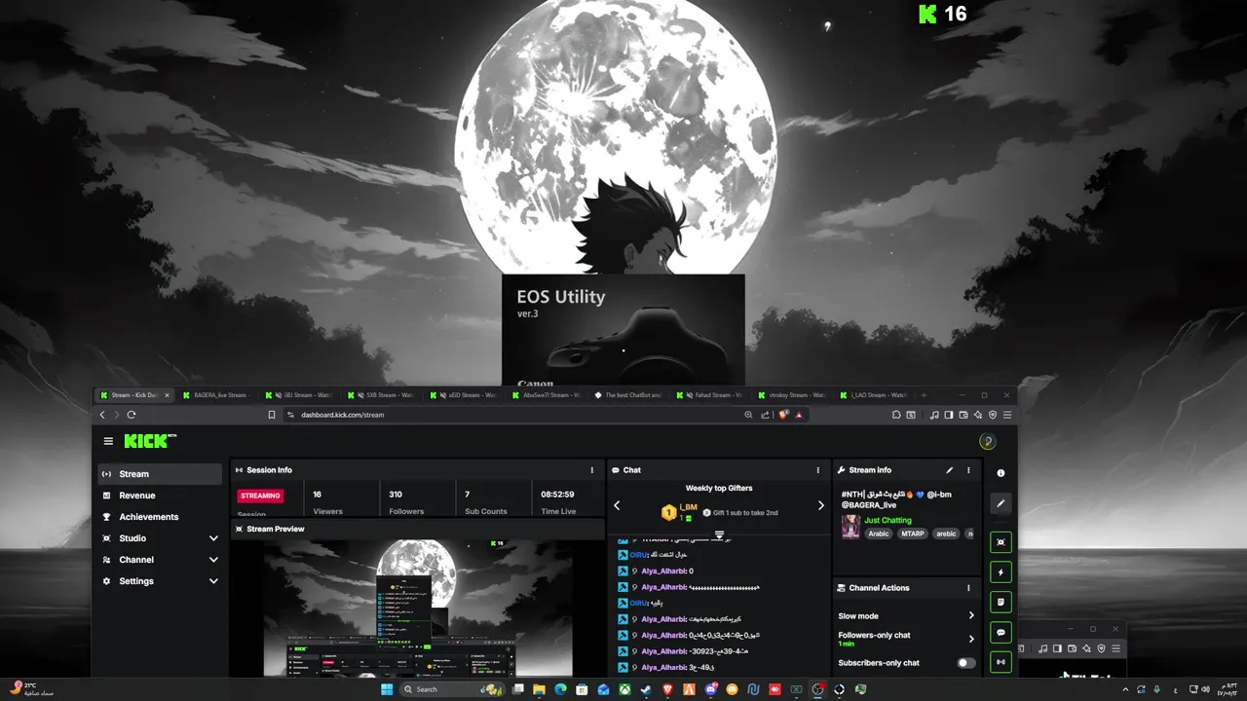
Task: Expand the Channel sidebar section
Action: [161, 560]
